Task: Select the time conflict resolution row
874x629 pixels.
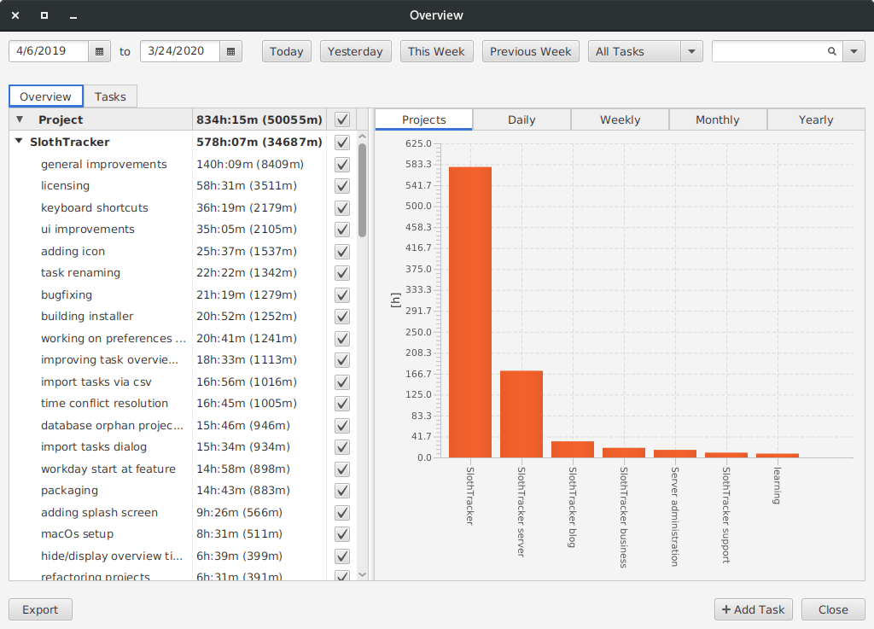Action: tap(183, 404)
